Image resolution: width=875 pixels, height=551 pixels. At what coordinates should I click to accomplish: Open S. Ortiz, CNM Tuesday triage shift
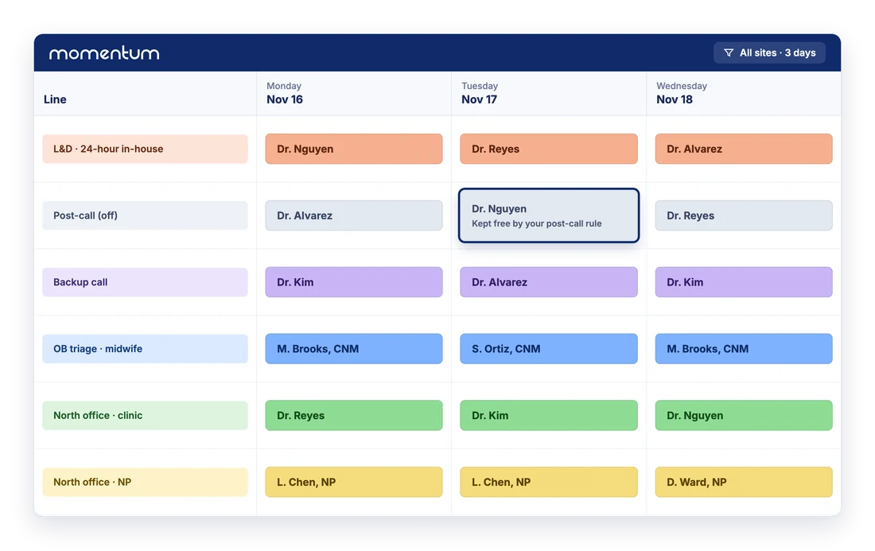point(549,348)
